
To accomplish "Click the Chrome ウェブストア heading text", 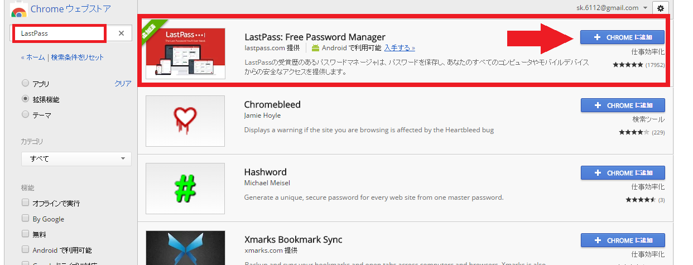I will coord(71,9).
